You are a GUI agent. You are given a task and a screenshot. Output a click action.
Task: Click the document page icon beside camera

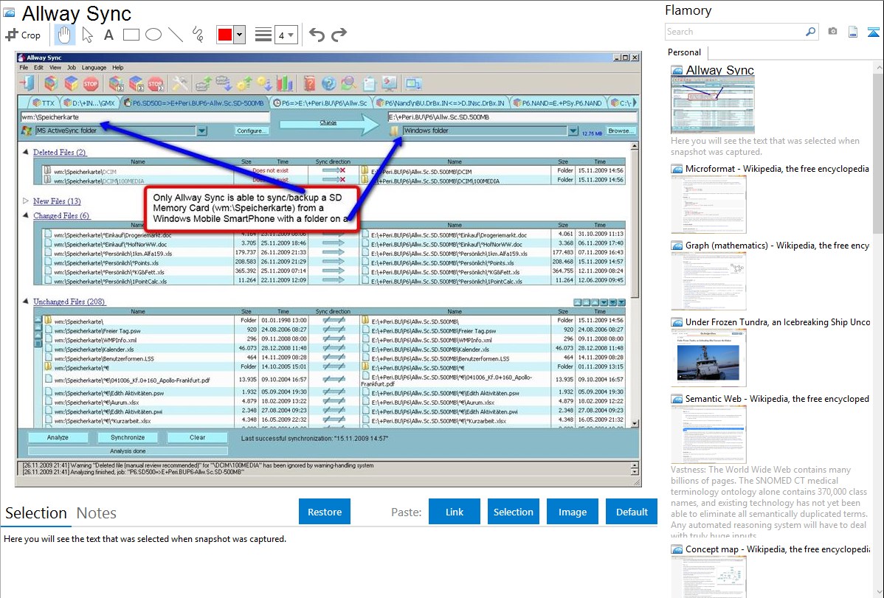pyautogui.click(x=853, y=32)
